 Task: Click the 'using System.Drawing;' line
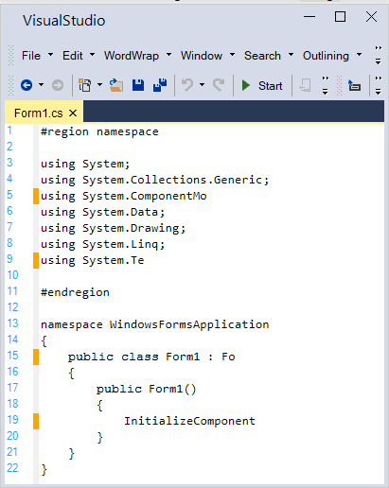(x=114, y=228)
